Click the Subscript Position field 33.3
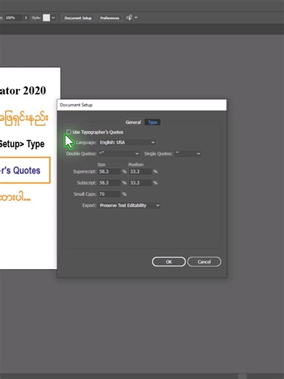The image size is (284, 379). tap(141, 183)
